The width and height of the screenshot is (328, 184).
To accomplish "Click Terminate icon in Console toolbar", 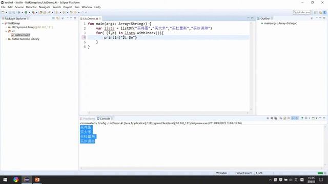I will [x=268, y=118].
